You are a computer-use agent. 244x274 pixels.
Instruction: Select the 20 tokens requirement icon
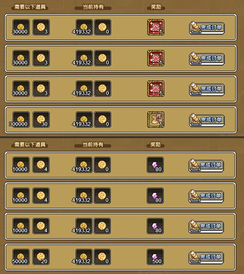(x=41, y=257)
